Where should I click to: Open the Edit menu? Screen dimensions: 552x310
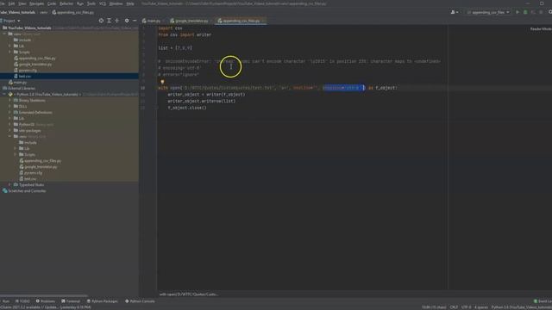[11, 3]
